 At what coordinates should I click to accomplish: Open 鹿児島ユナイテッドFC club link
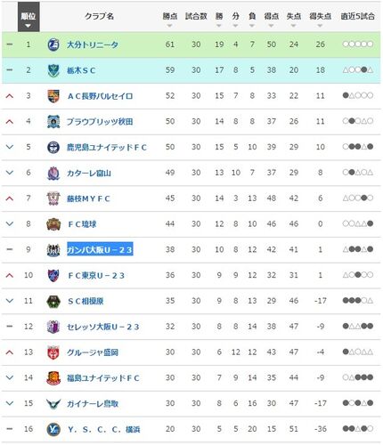[x=107, y=148]
